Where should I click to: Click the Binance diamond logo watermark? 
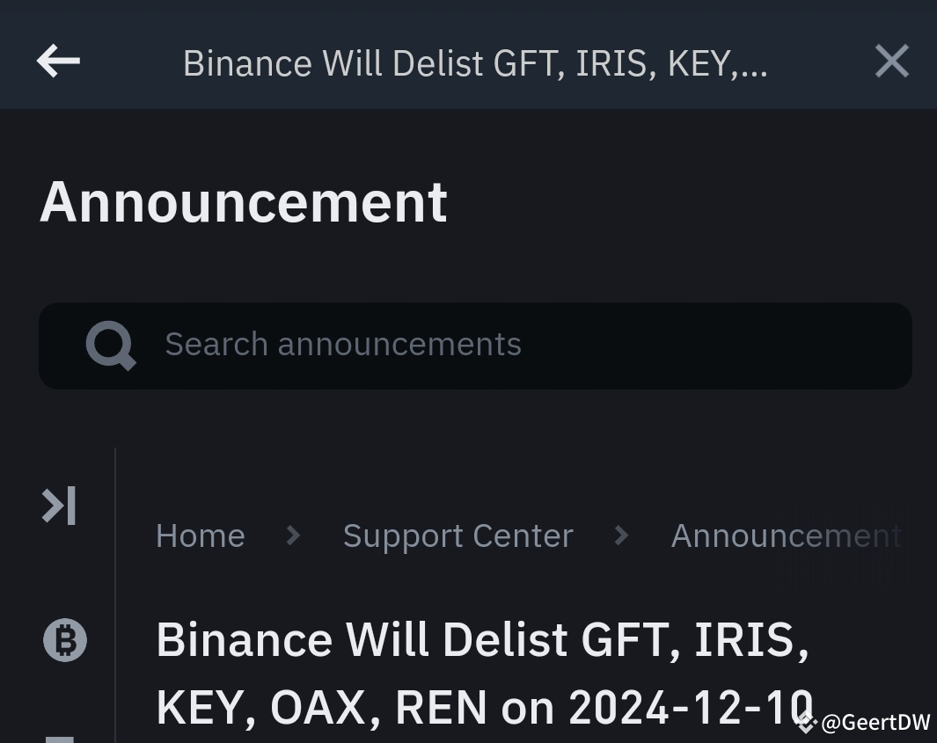pyautogui.click(x=807, y=723)
